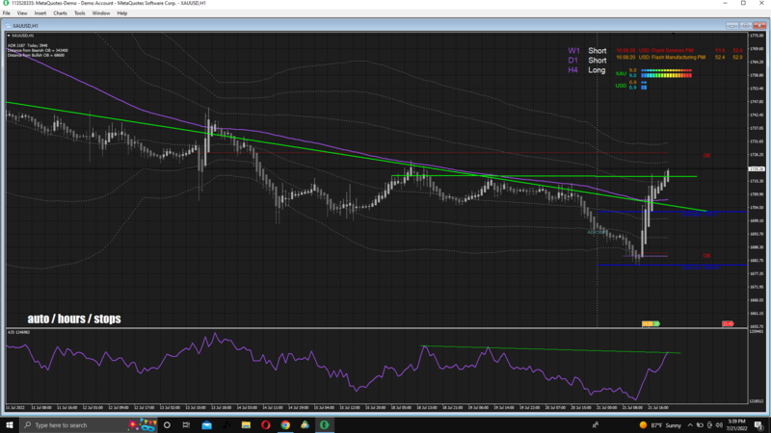Select the lower OB order block label
This screenshot has width=771, height=433.
tap(706, 256)
